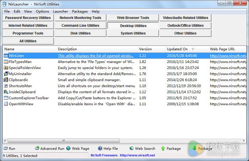Show the Other Utilities category
The image size is (249, 161).
[185, 33]
